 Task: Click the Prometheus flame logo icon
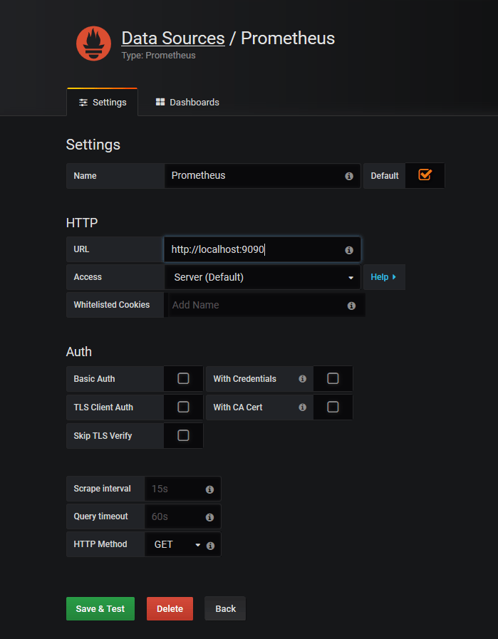[93, 43]
